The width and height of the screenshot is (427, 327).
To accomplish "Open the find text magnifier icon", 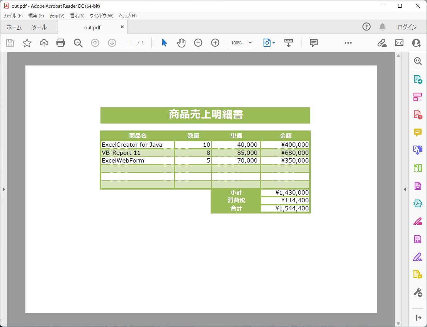I will tap(78, 43).
